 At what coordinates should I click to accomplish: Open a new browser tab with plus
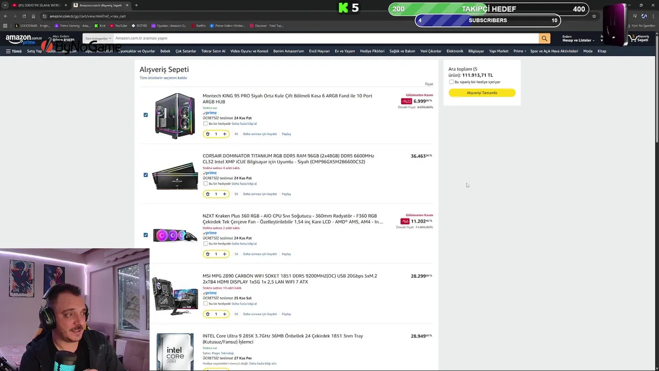[136, 5]
